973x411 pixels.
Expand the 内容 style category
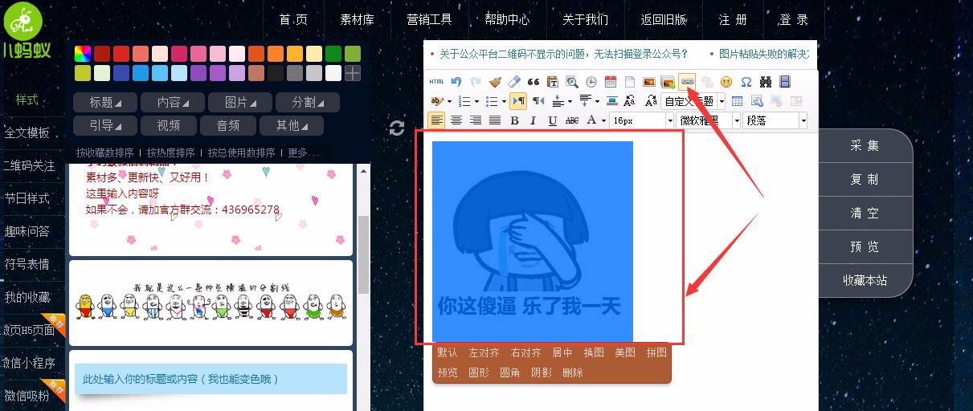[173, 103]
